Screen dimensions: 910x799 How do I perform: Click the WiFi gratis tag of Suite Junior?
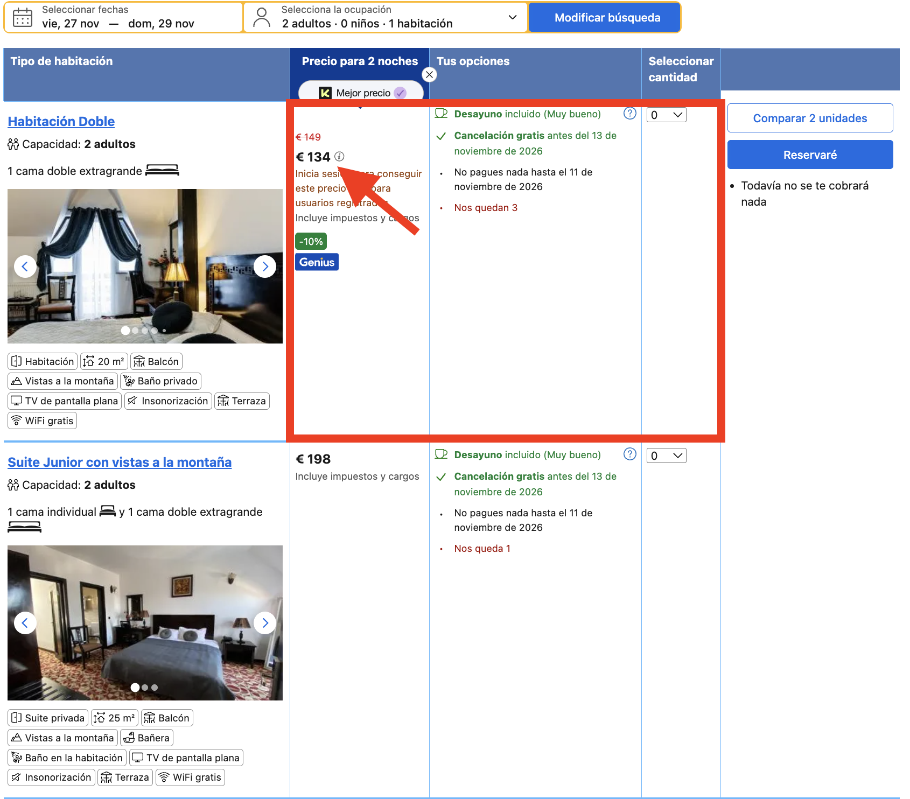(x=190, y=777)
